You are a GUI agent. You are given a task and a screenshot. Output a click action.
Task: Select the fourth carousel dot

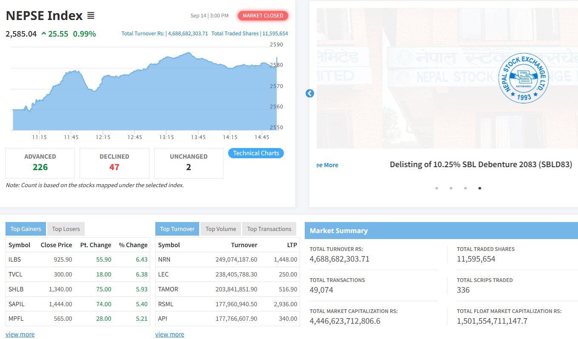coord(480,188)
